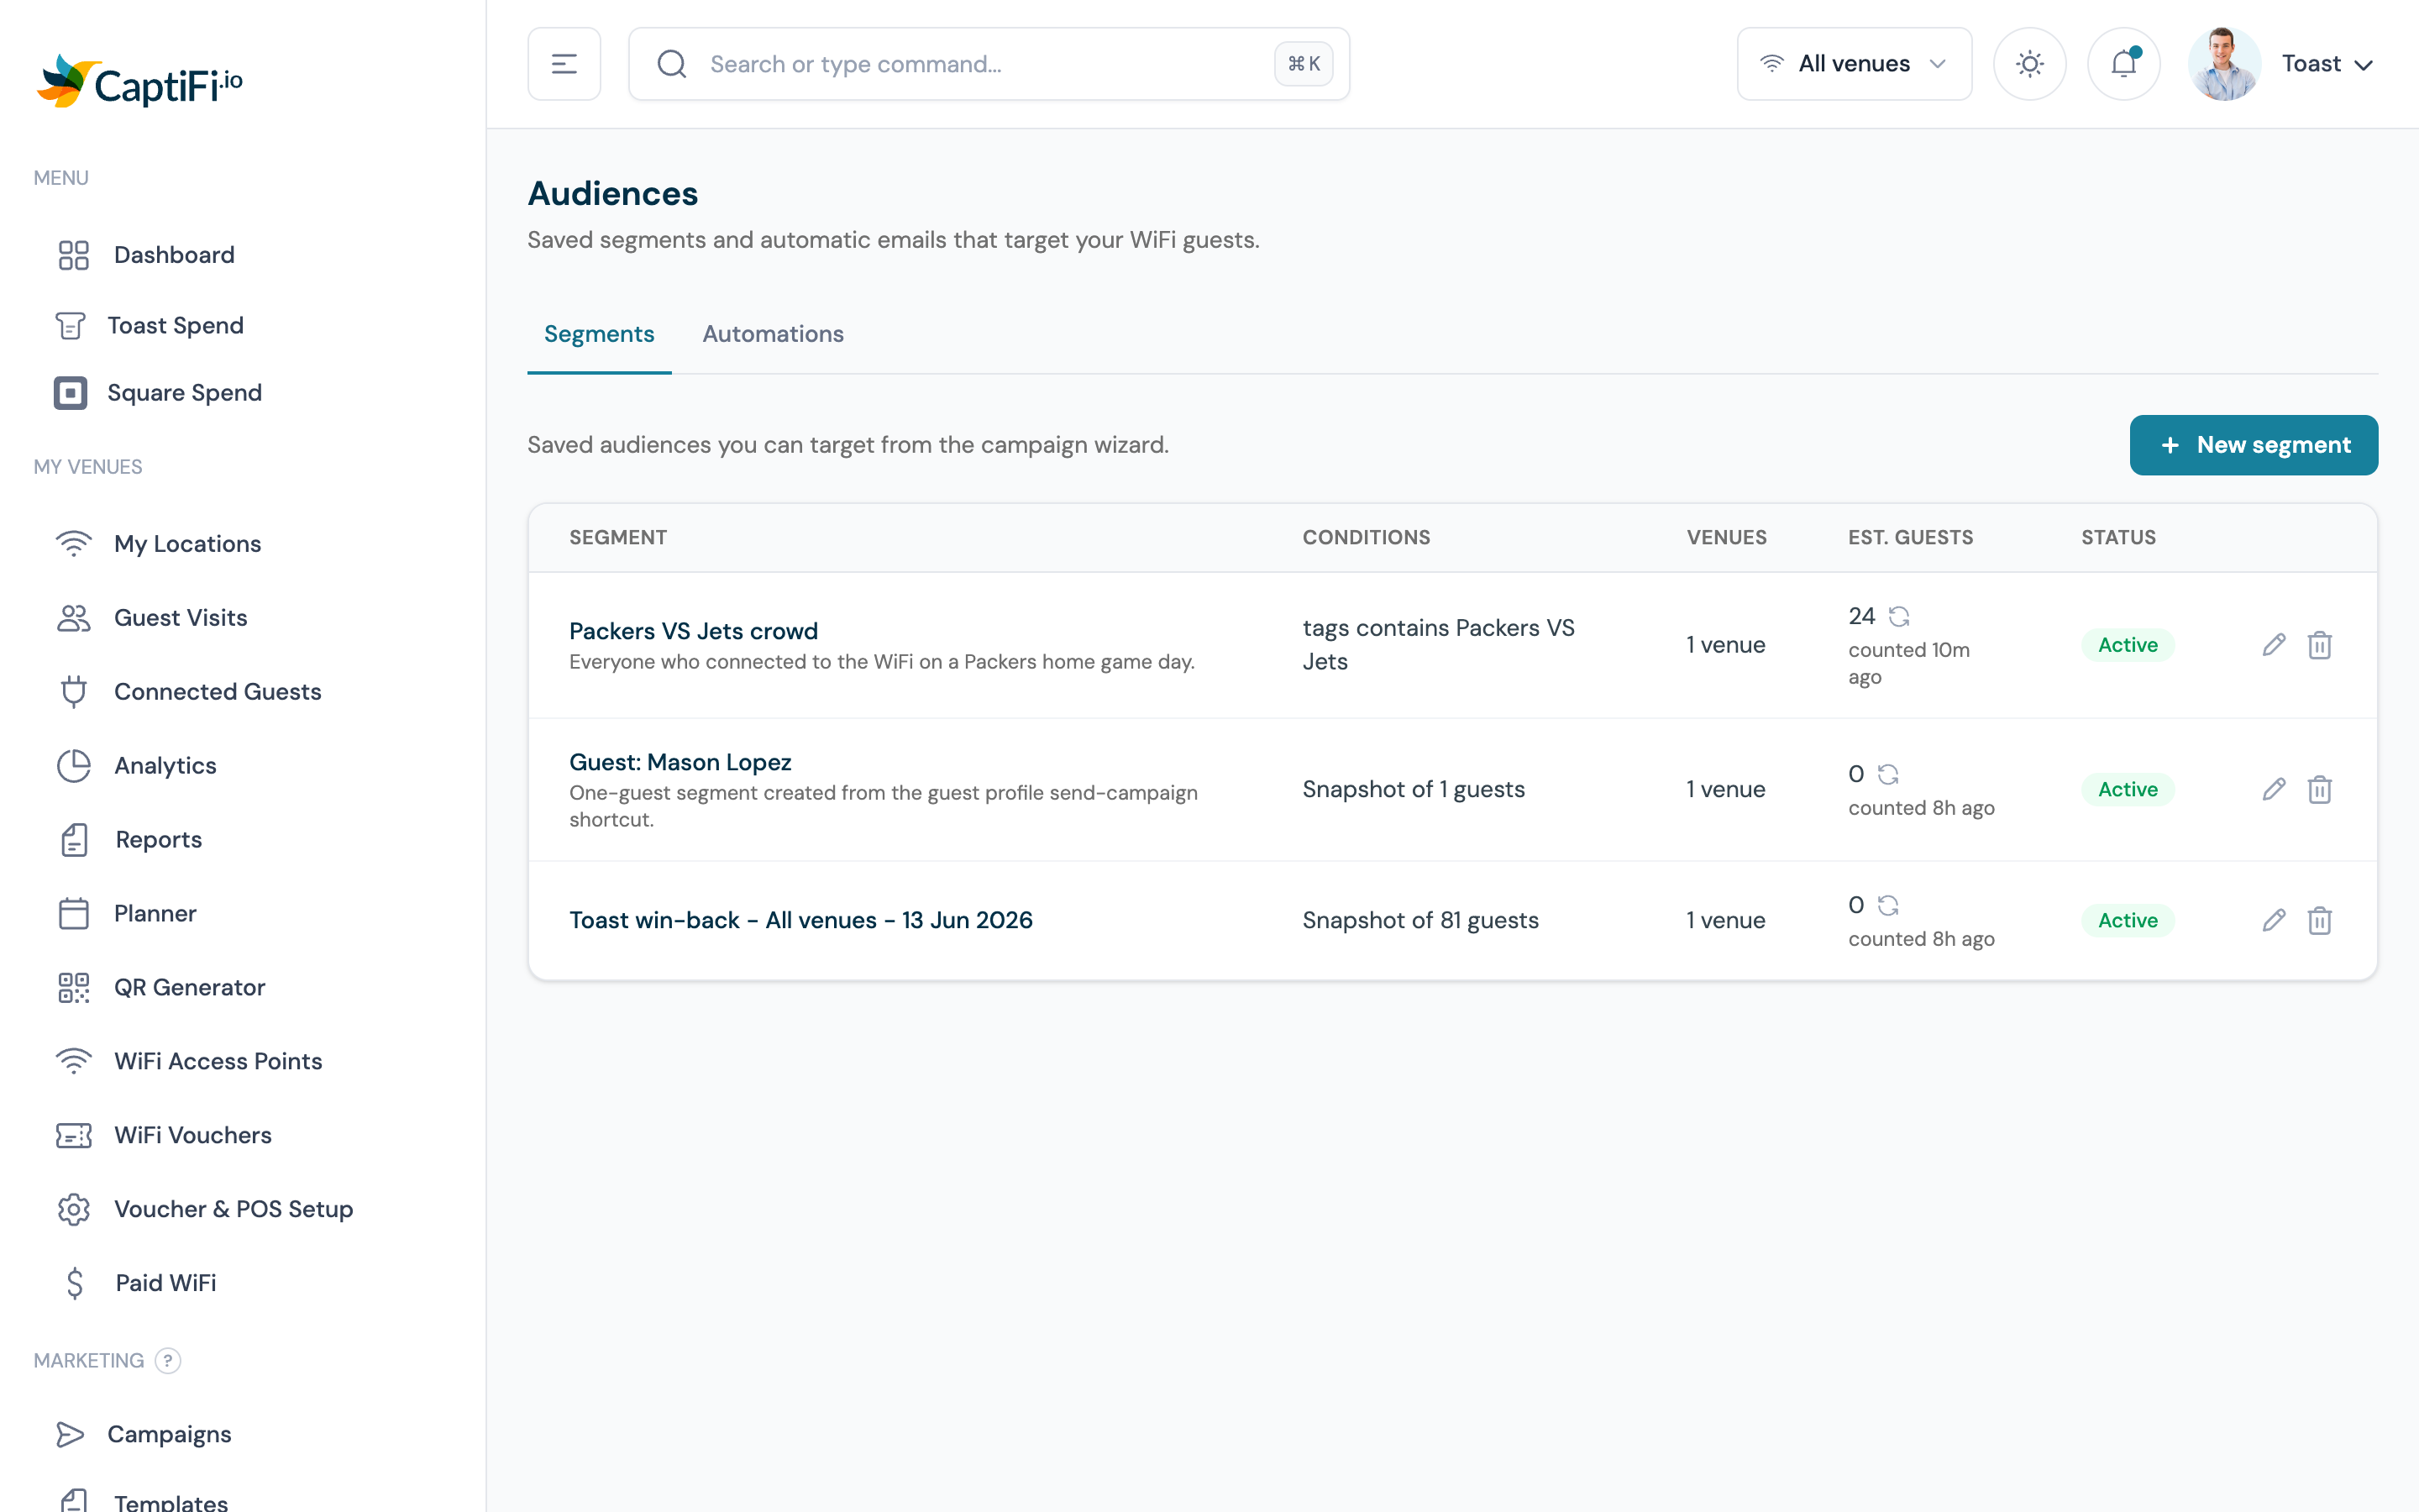Click the Marketing help question mark icon
Image resolution: width=2419 pixels, height=1512 pixels.
click(x=168, y=1360)
